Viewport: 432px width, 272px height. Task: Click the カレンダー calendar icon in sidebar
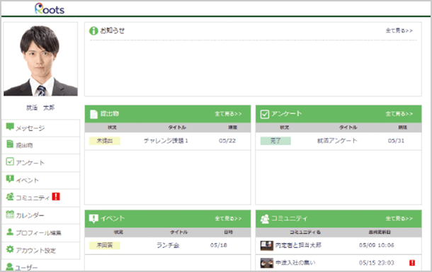(10, 215)
